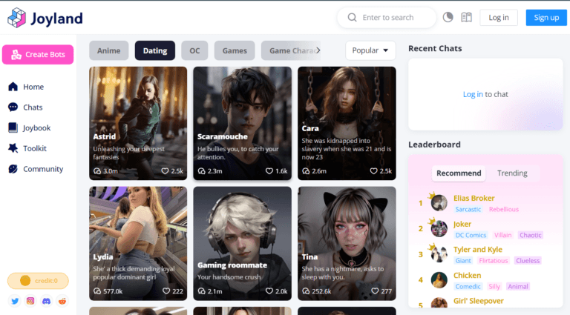Toggle dark mode with the moon icon

pos(448,17)
